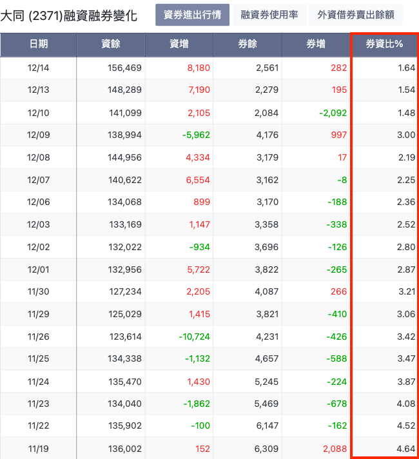Open the 外資借券賣出餘額 tab

[356, 15]
